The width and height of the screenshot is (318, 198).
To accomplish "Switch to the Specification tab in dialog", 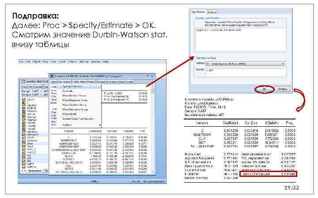I will (x=198, y=12).
